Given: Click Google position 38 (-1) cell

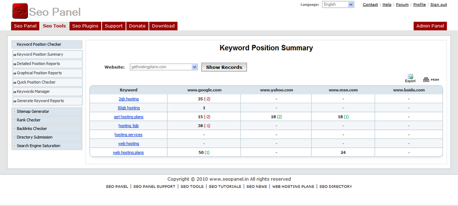Looking at the screenshot, I should click(204, 126).
